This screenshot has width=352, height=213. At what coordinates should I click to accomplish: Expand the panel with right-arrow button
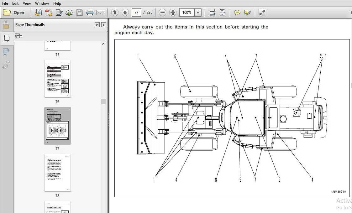tap(103, 25)
